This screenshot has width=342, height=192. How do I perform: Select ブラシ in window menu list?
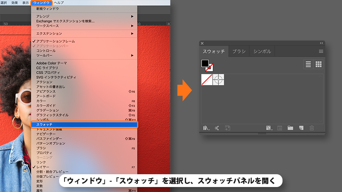click(84, 148)
